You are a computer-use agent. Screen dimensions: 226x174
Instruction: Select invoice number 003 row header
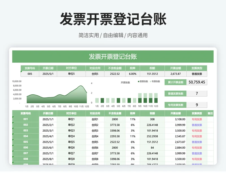point(26,130)
